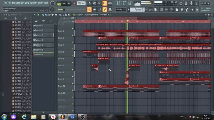Viewport: 214px width, 120px height.
Task: Open the browser view icon
Action: click(172, 10)
